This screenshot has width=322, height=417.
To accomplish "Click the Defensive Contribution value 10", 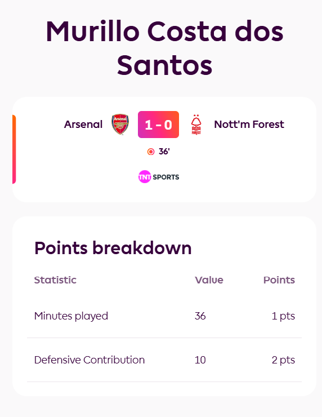I will coord(200,360).
